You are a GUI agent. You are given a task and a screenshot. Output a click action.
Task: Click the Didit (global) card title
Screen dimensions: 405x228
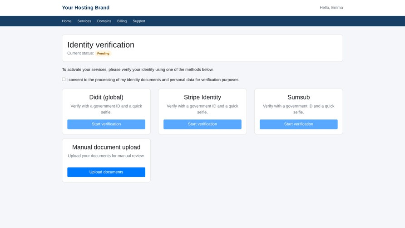(106, 97)
